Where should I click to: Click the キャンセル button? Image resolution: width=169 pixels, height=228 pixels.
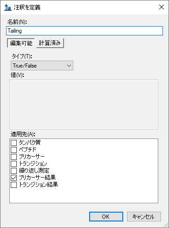pyautogui.click(x=144, y=216)
